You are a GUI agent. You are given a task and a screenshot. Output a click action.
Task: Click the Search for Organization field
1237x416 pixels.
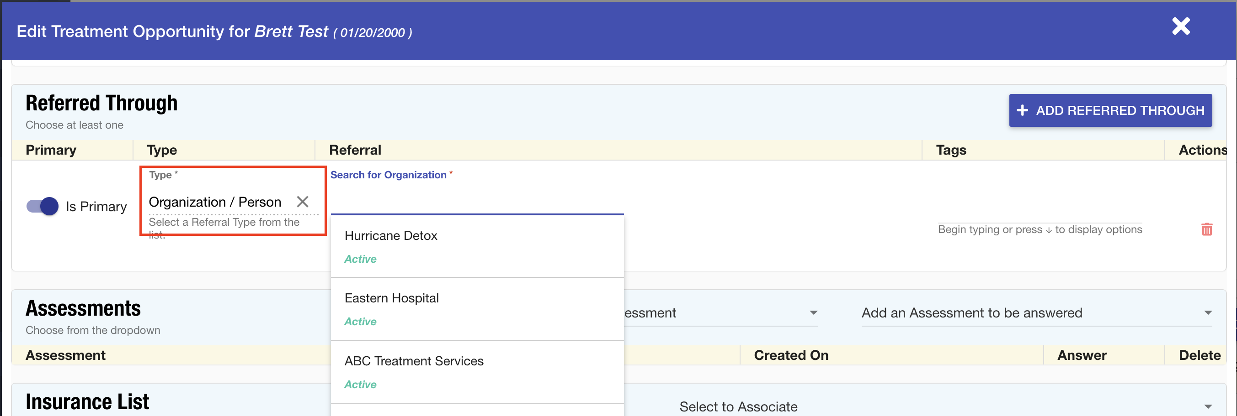tap(476, 200)
